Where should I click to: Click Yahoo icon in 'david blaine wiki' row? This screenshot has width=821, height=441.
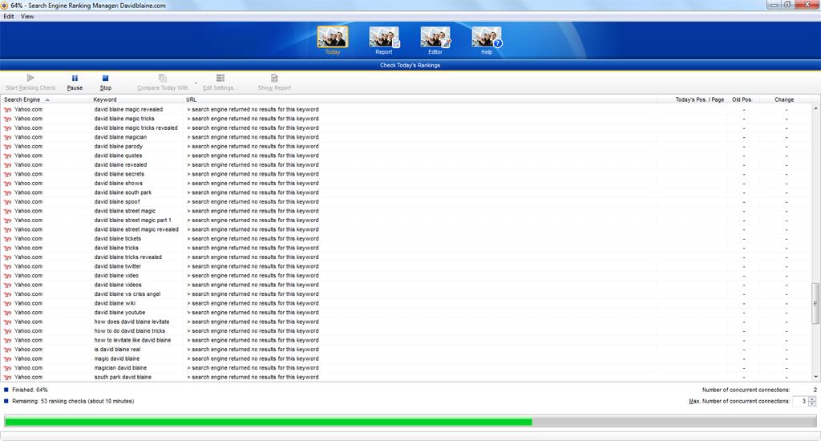pos(7,303)
